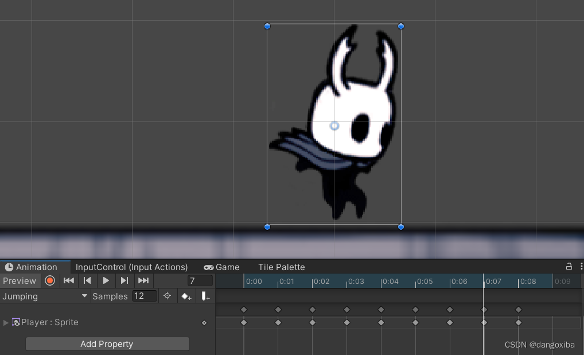This screenshot has width=584, height=355.
Task: Select summary row keyframe at 0:08
Action: point(519,310)
